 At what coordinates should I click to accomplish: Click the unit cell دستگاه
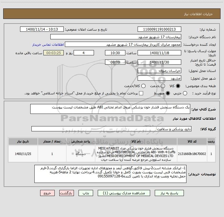[x=81, y=154]
